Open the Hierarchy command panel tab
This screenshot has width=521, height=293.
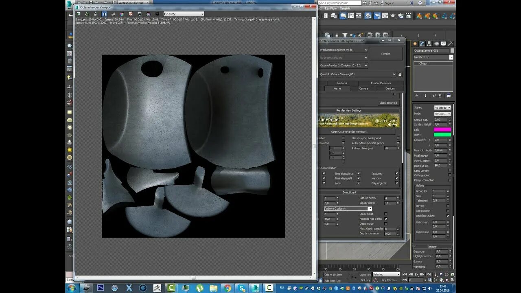pyautogui.click(x=429, y=44)
